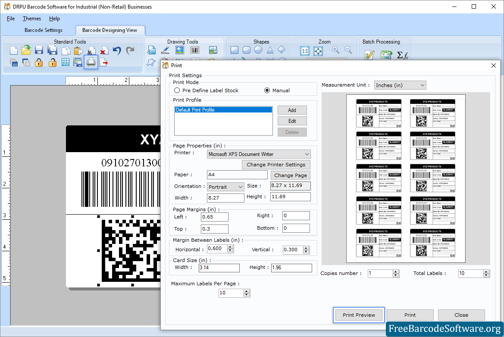Image resolution: width=504 pixels, height=337 pixels.
Task: Increase the Copies number value
Action: point(396,271)
